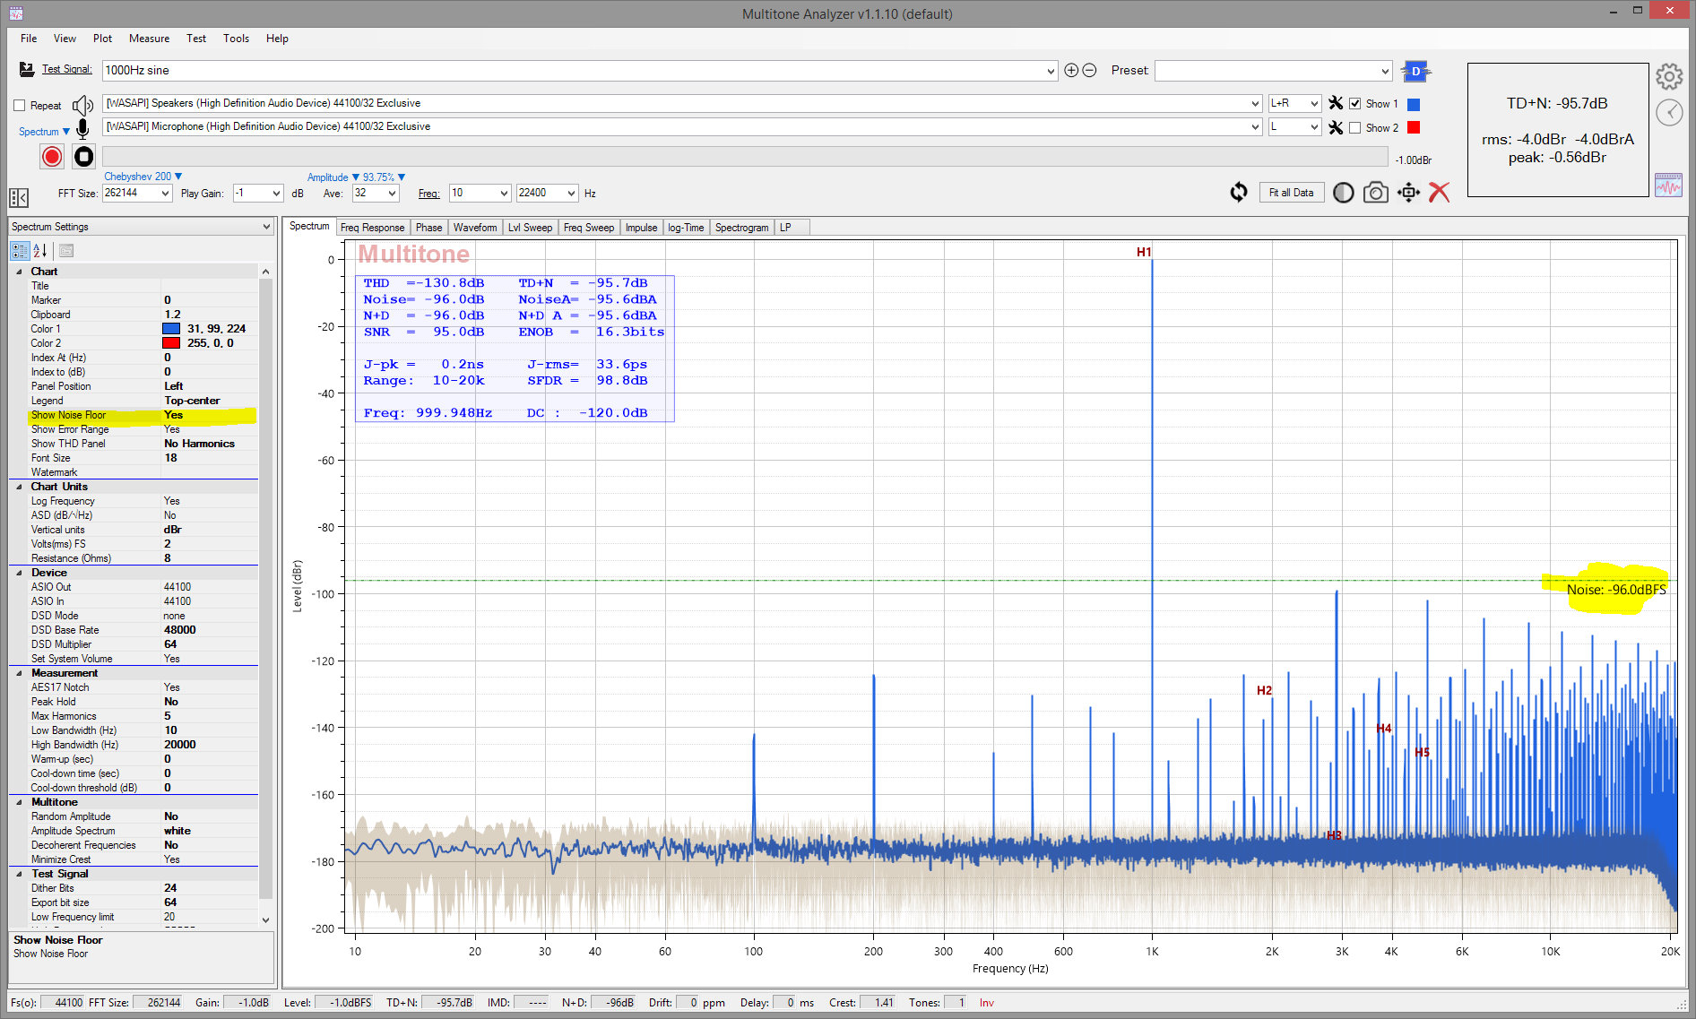Switch to the Impulse tab
The image size is (1696, 1019).
641,228
